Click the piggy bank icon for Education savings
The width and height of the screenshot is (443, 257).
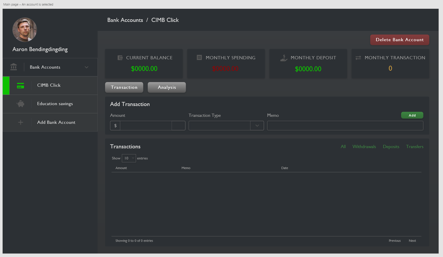pos(20,104)
